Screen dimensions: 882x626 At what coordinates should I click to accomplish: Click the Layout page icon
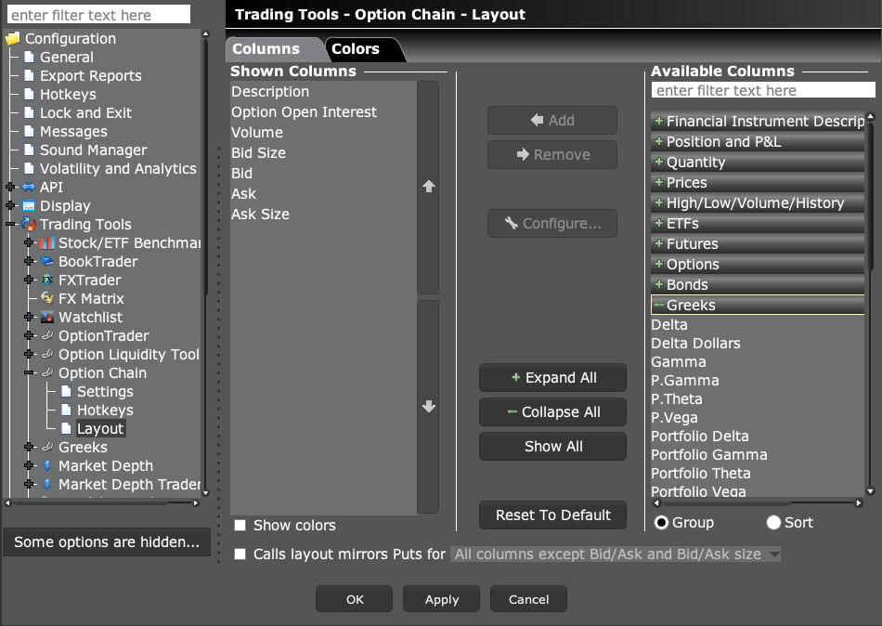[66, 428]
